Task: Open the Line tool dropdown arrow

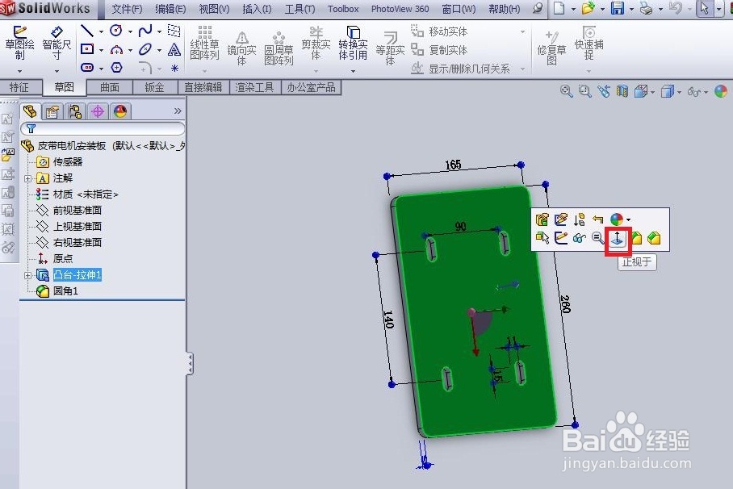Action: point(101,31)
